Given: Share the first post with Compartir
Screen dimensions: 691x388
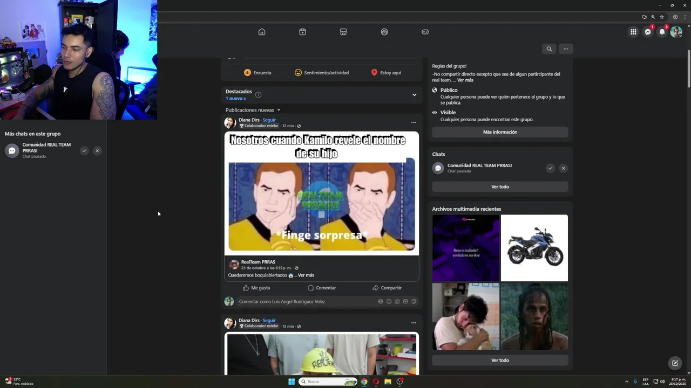Looking at the screenshot, I should pos(387,288).
